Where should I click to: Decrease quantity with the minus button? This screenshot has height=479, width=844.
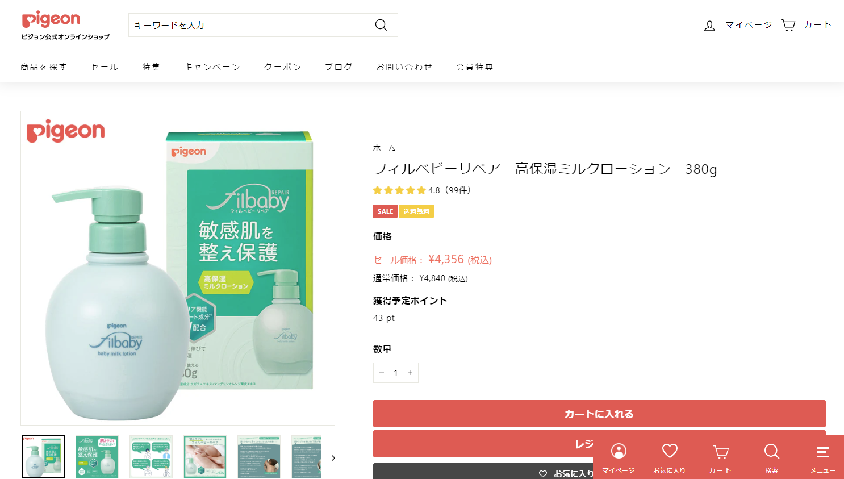[382, 373]
